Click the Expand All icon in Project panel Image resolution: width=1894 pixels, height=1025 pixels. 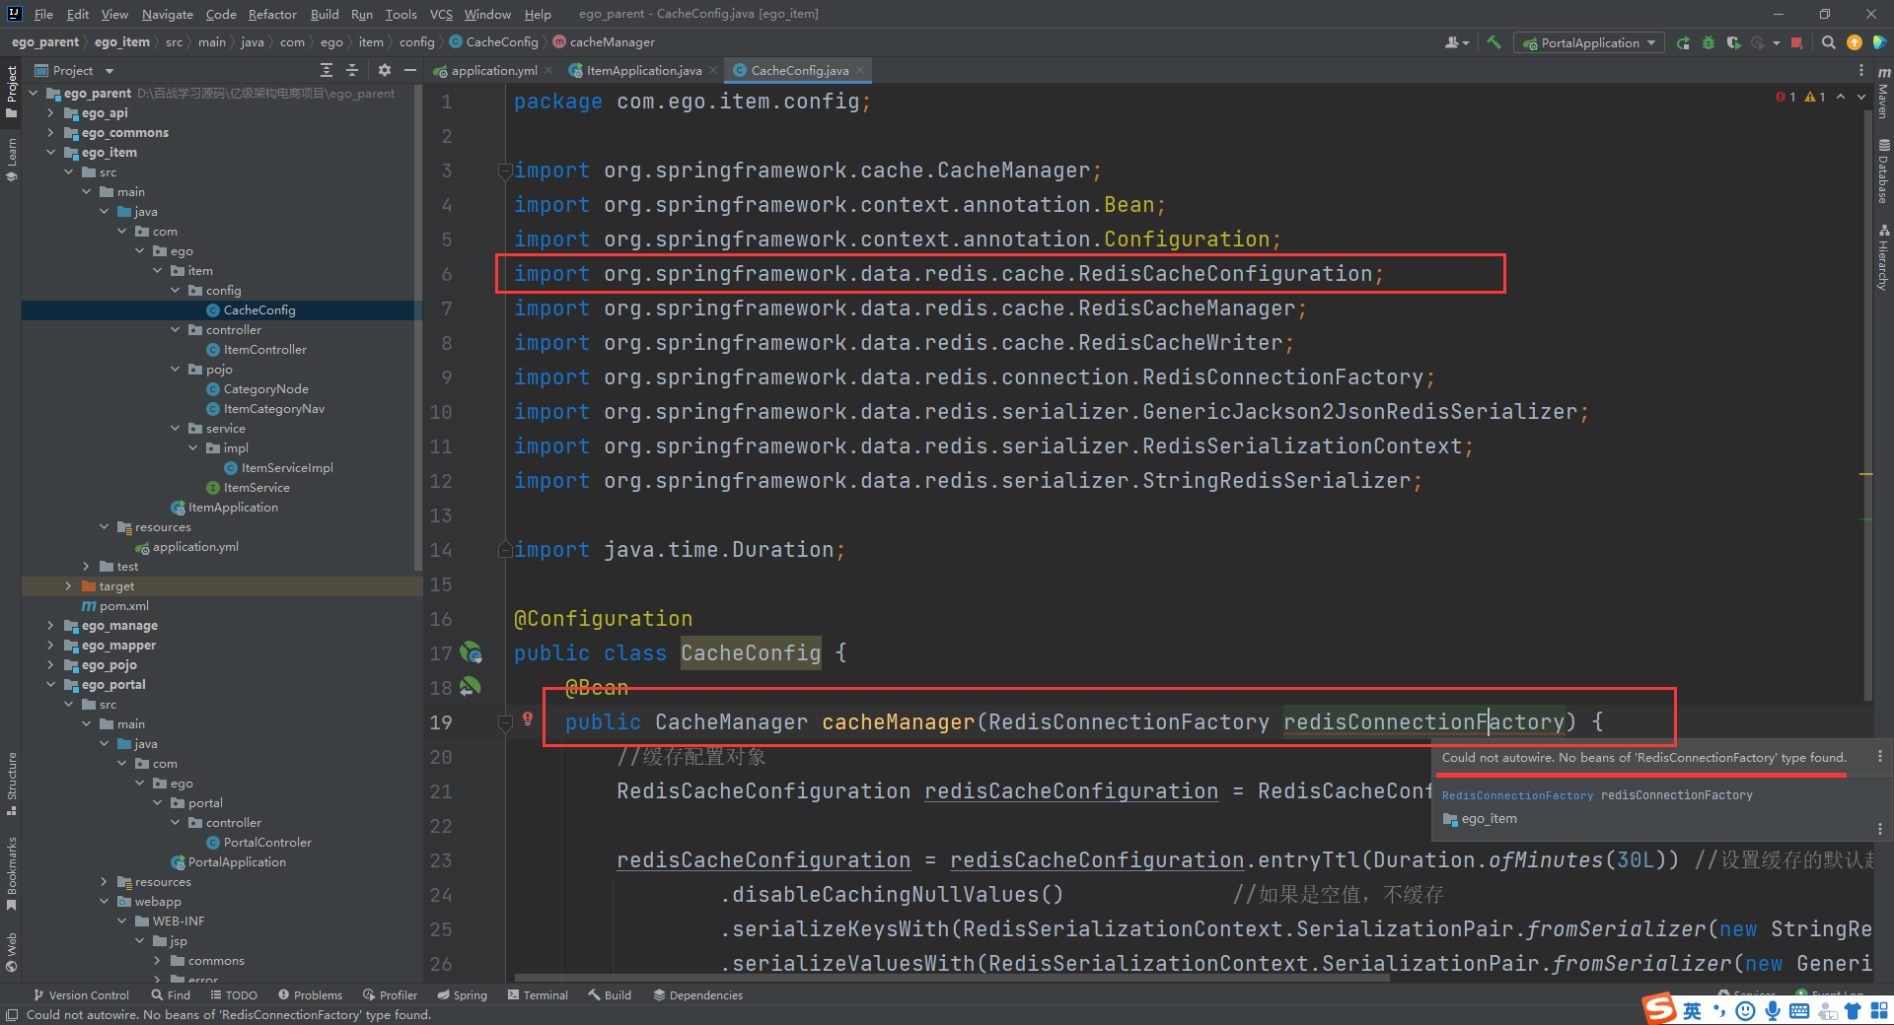tap(327, 70)
